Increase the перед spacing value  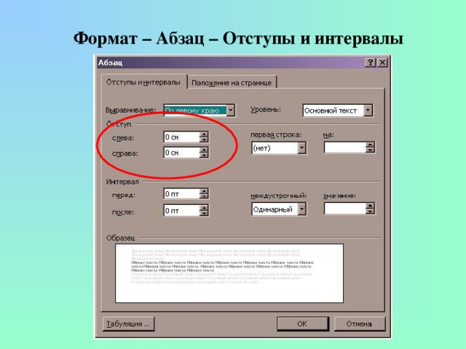click(x=204, y=191)
